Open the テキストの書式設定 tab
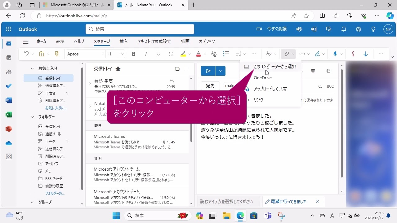 154,41
